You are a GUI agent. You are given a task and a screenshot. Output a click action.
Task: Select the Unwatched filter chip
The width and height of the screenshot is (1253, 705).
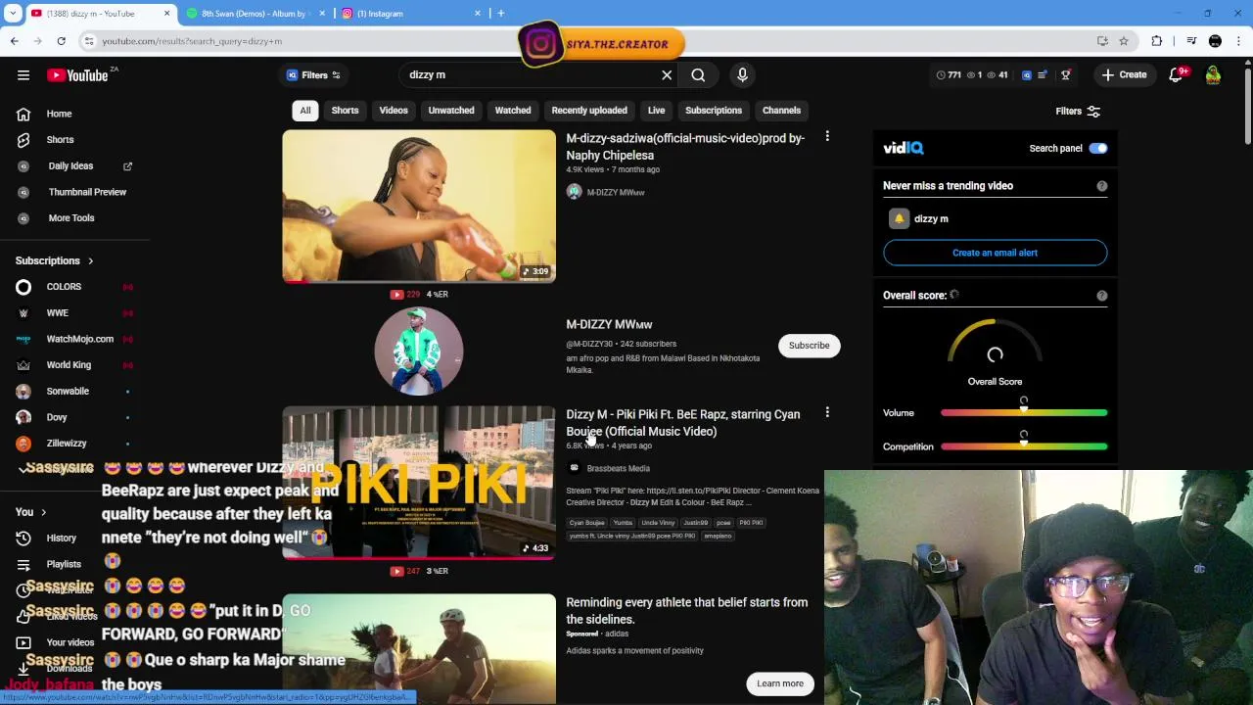coord(451,111)
